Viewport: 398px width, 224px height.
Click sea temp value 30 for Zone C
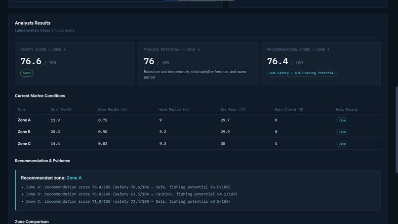coord(223,144)
